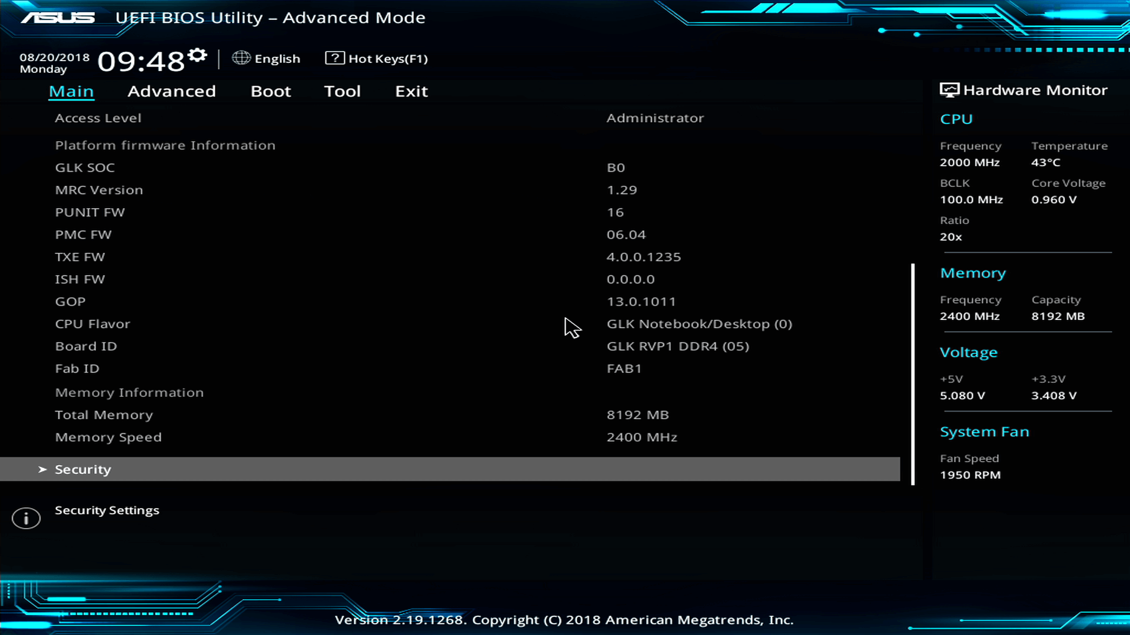Click the info icon beside Security Settings
Screen dimensions: 1130x635
point(26,518)
